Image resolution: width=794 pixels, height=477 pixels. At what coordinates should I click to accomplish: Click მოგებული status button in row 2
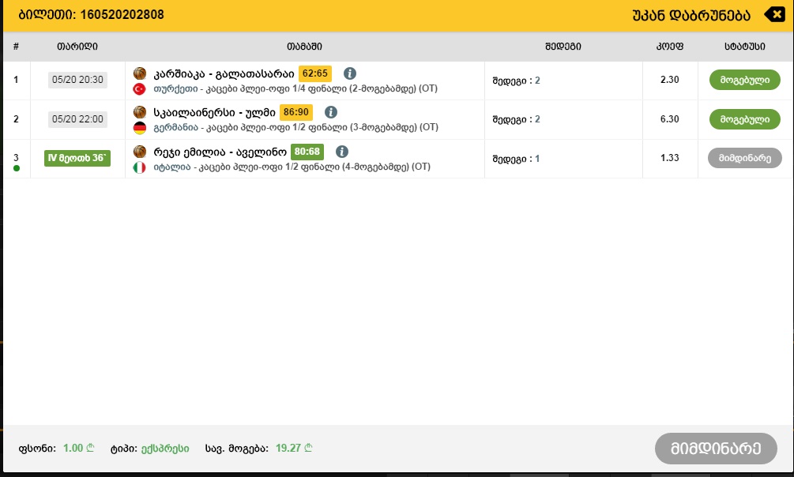tap(744, 119)
